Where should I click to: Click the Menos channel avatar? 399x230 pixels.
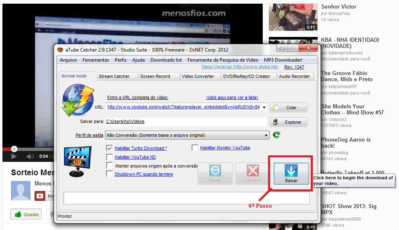click(x=21, y=191)
